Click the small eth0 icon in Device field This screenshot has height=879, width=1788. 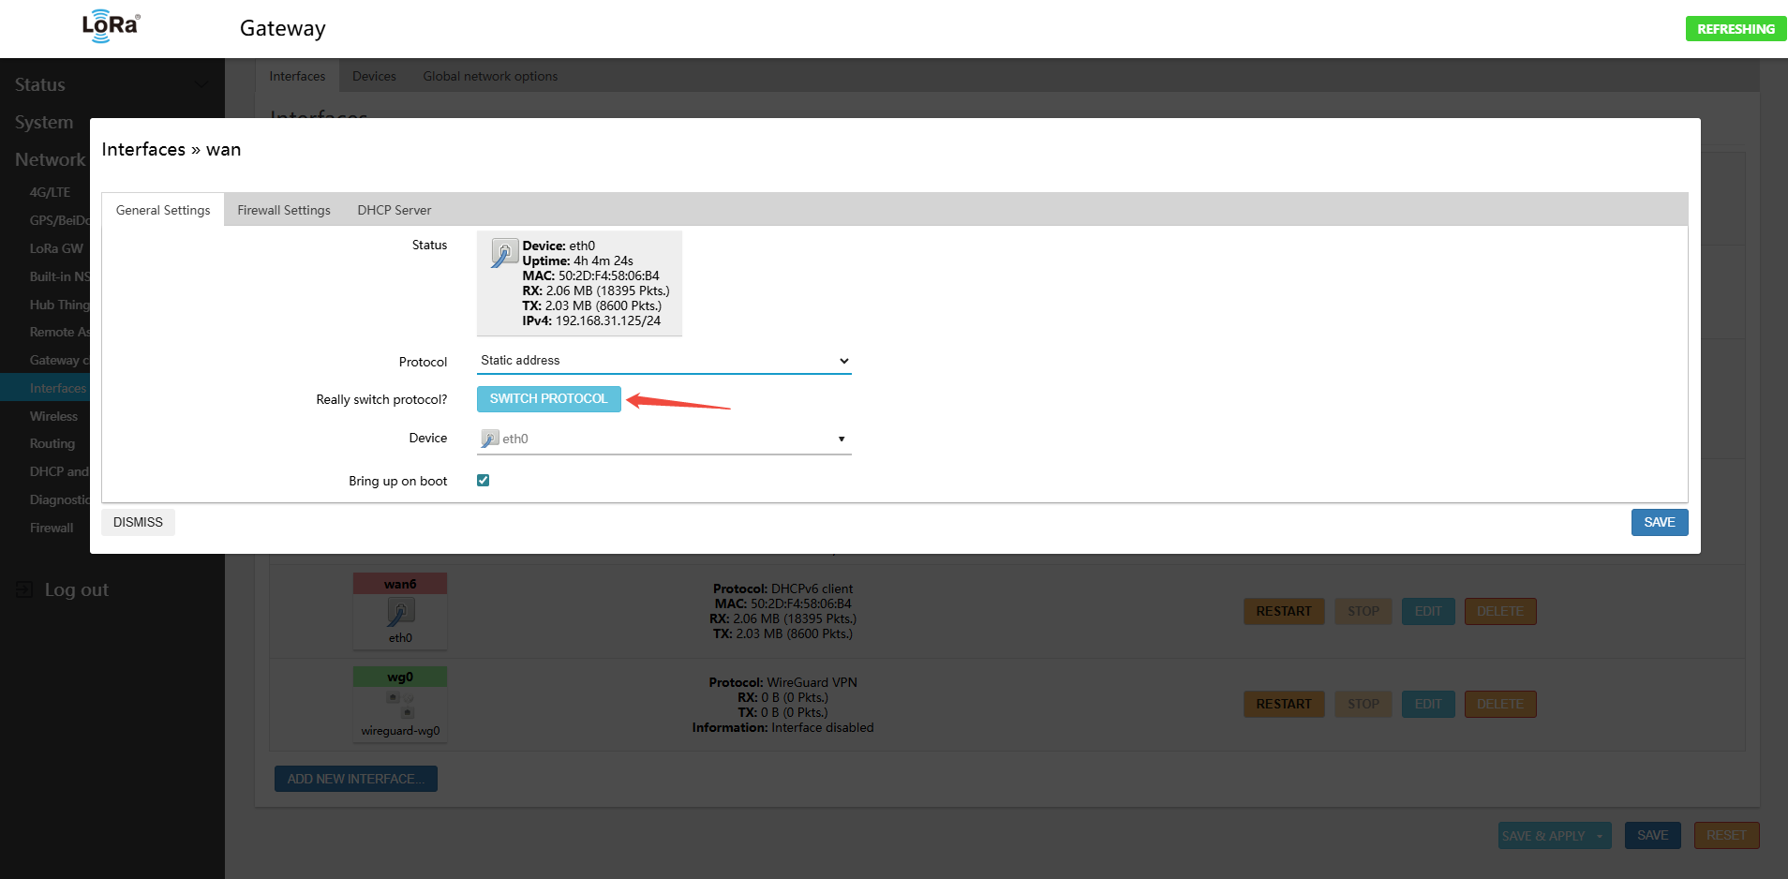(489, 439)
